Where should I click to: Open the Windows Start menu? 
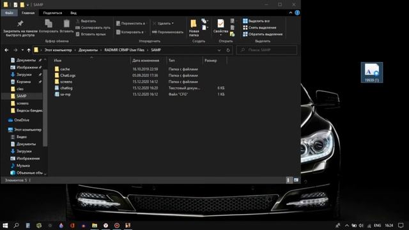[x=5, y=226]
